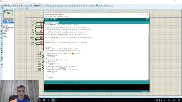Click the Proteus Toggle Grid icon
This screenshot has width=182, height=102.
tap(48, 5)
